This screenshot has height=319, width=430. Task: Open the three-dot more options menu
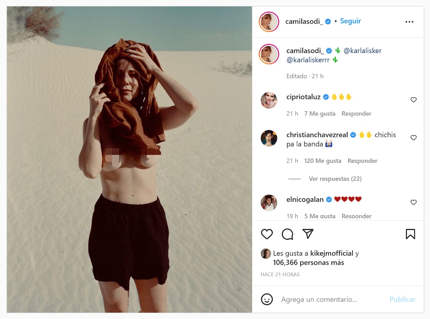[409, 22]
